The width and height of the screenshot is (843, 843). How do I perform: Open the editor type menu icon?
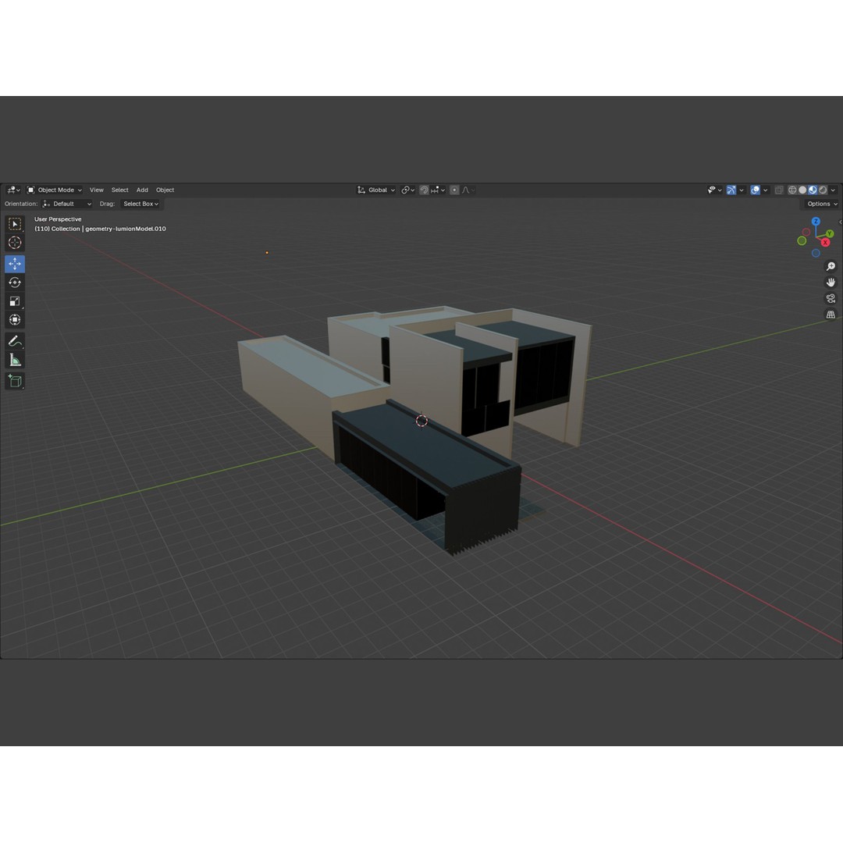[13, 190]
